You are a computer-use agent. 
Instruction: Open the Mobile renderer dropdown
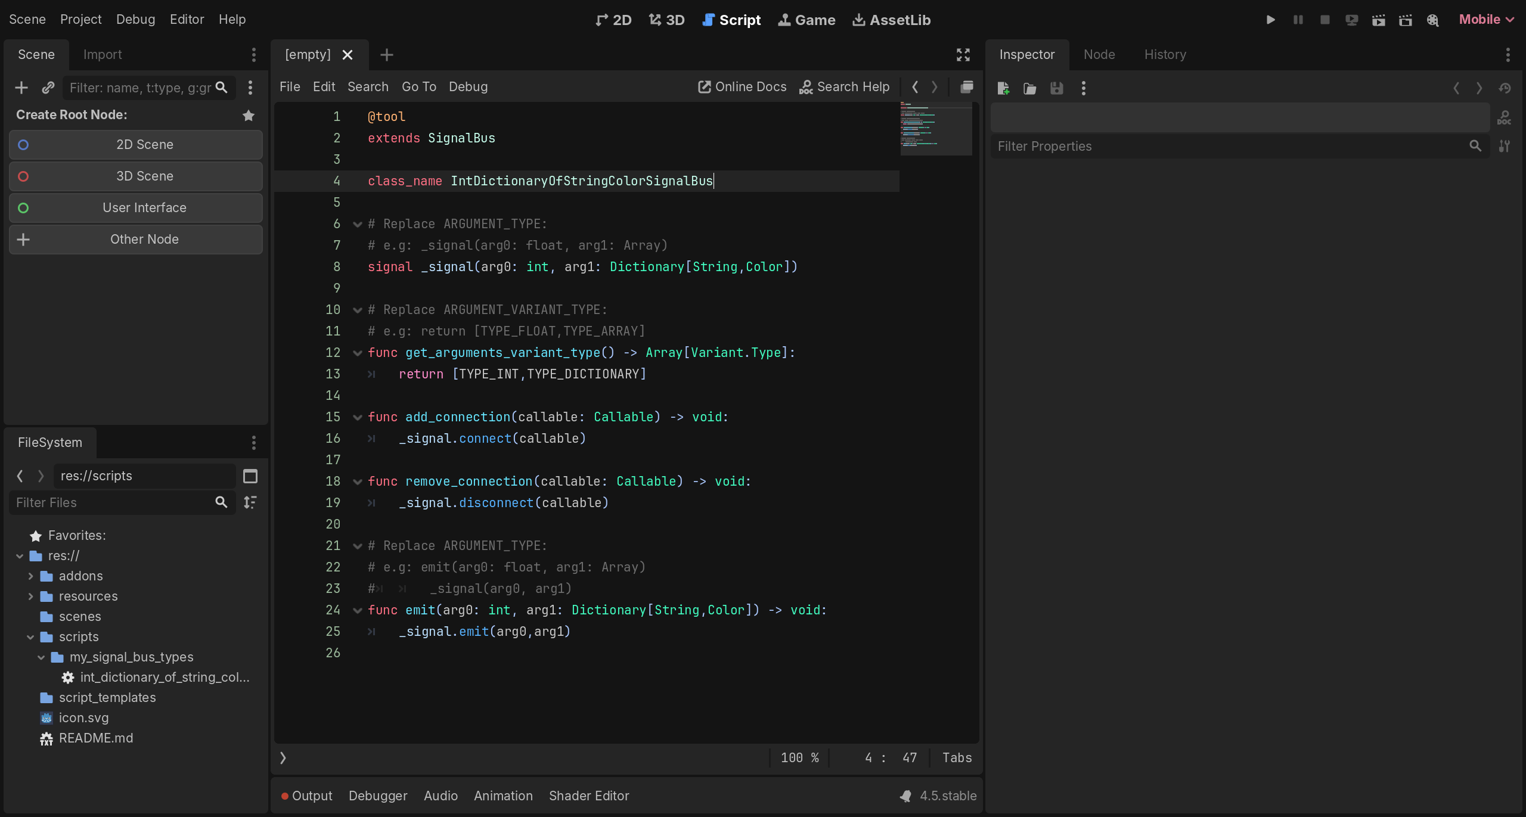pos(1486,20)
